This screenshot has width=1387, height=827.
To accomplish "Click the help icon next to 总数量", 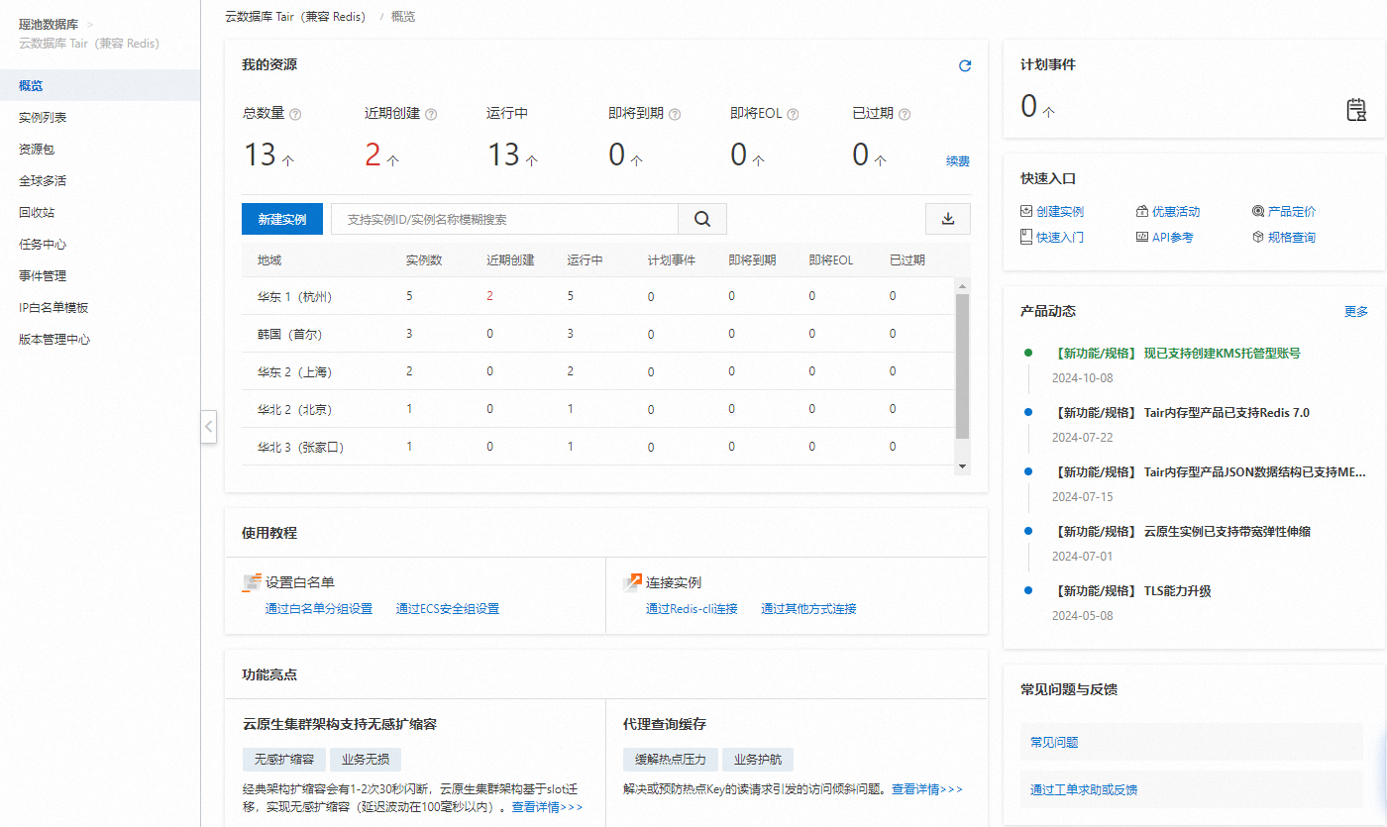I will pos(295,114).
